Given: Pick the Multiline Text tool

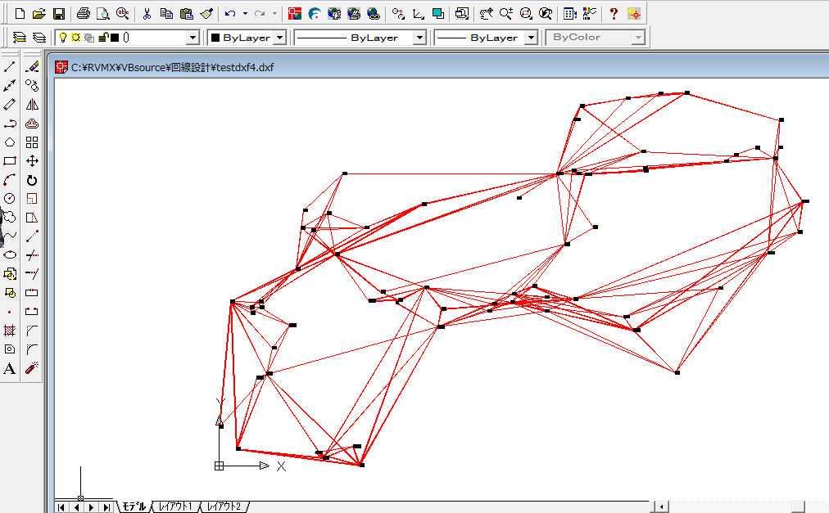Looking at the screenshot, I should pos(10,369).
